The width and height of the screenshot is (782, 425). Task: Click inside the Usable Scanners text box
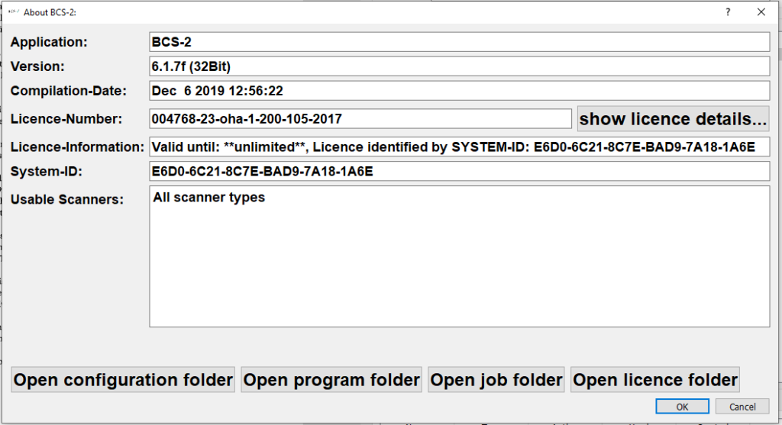pos(459,256)
